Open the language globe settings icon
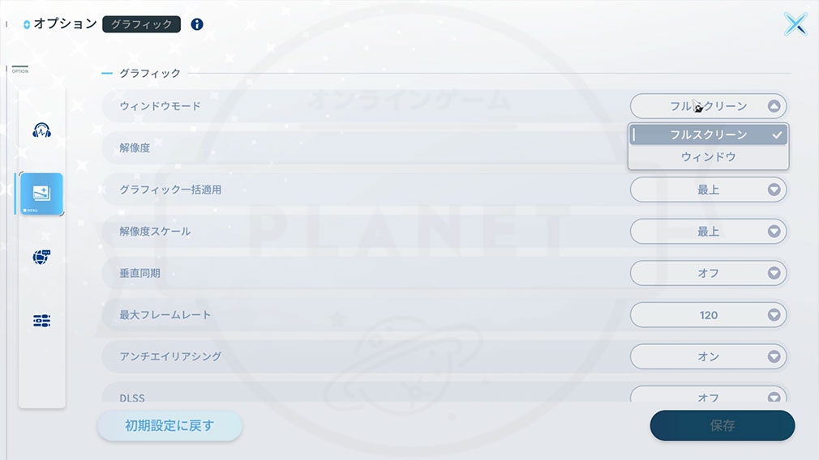 click(x=42, y=257)
